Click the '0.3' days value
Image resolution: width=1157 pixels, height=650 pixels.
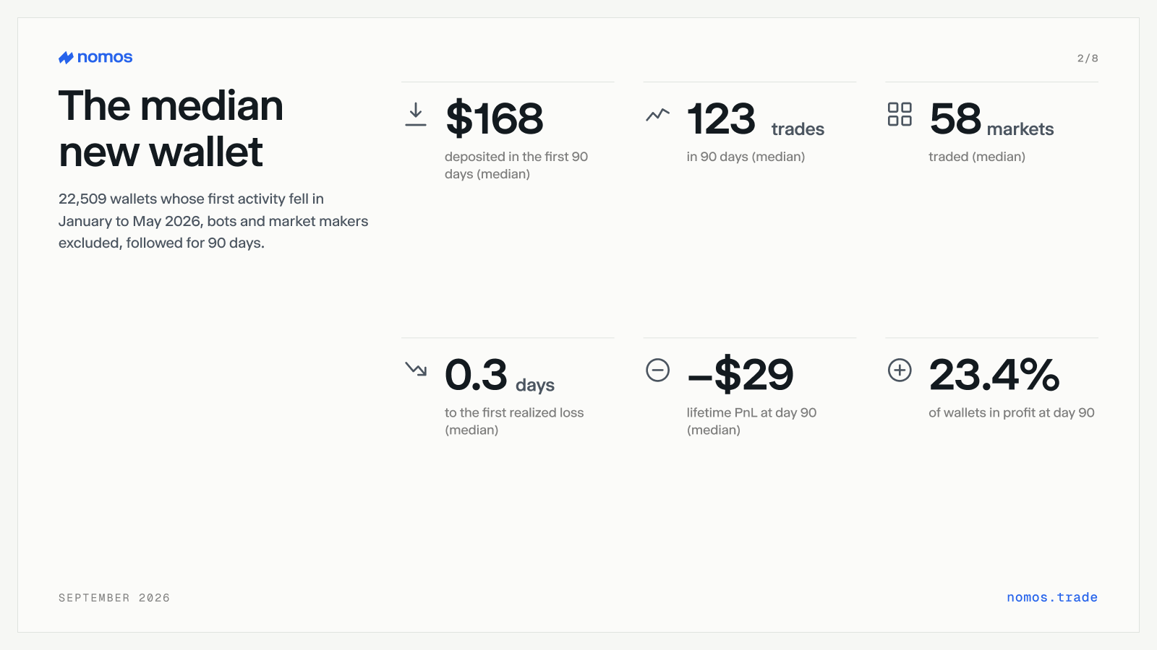[x=477, y=375]
